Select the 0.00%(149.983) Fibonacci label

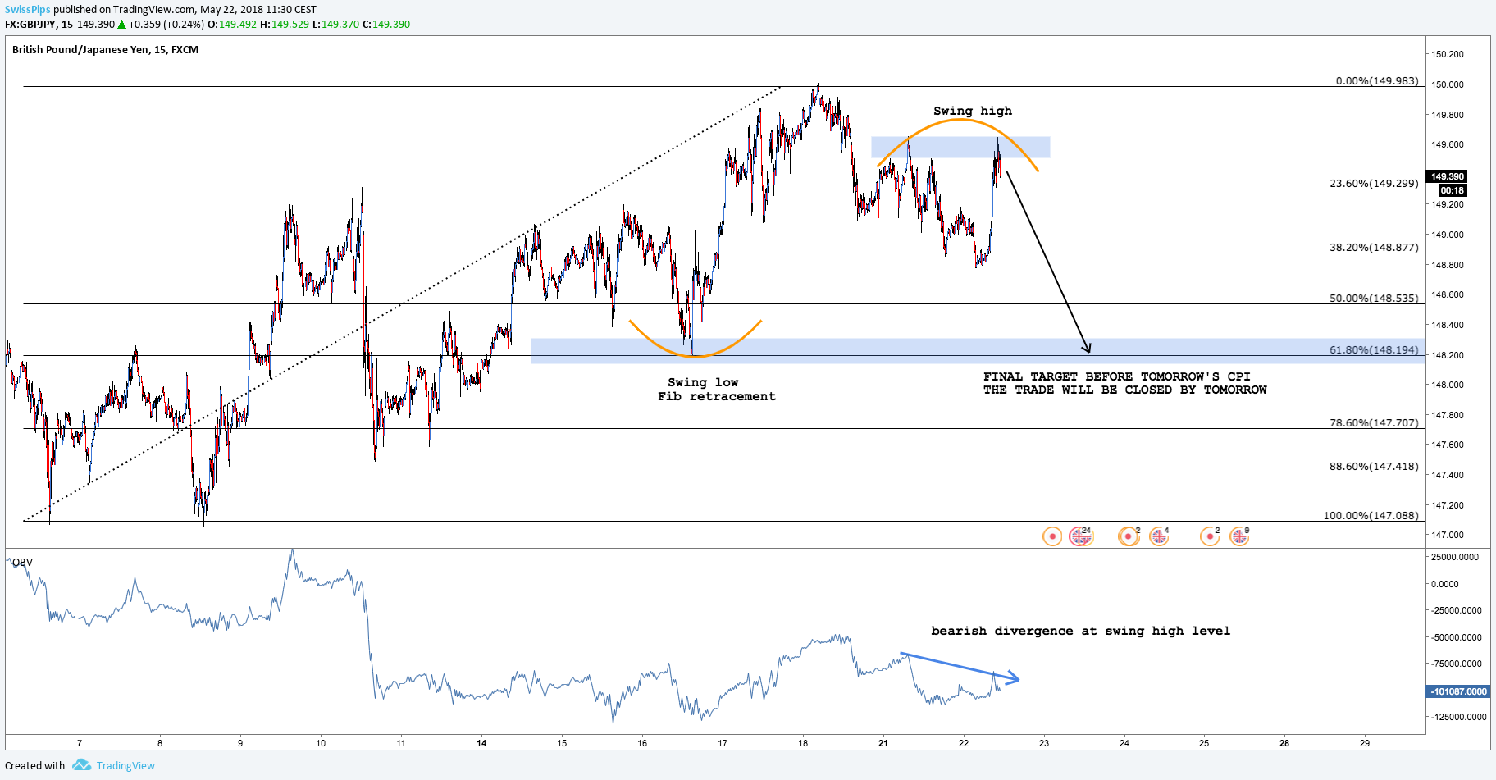coord(1377,81)
